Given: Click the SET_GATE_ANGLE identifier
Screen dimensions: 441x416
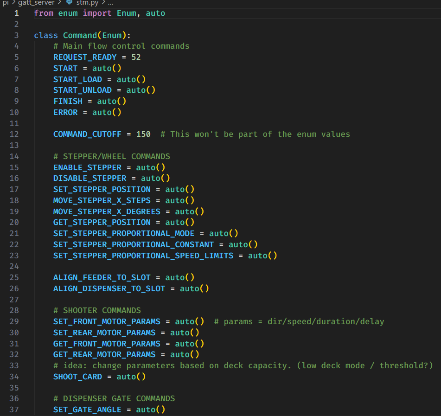Looking at the screenshot, I should 87,410.
